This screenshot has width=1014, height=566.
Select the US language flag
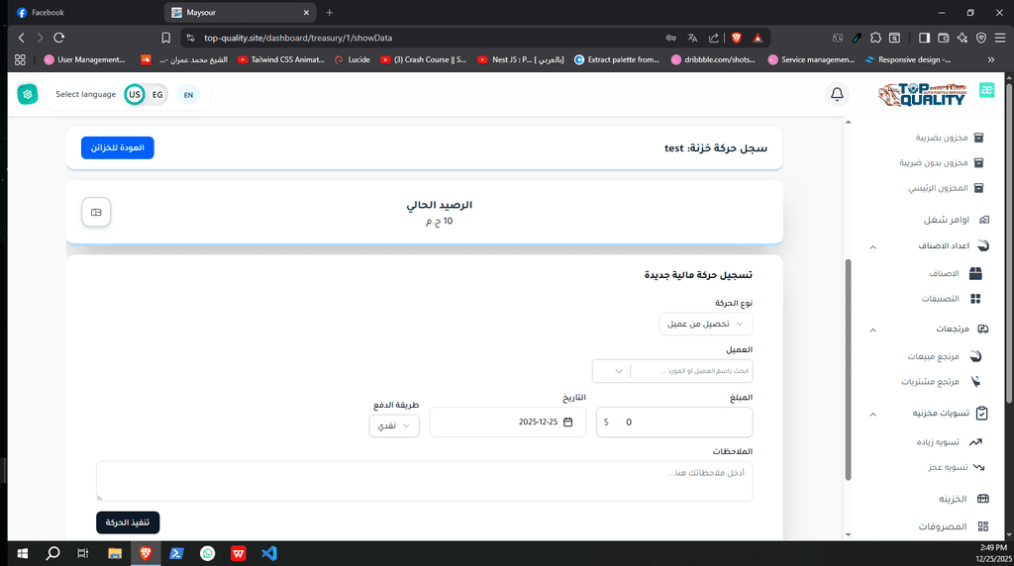click(x=135, y=94)
